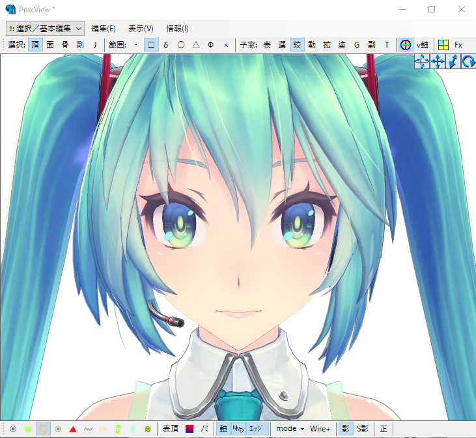Toggle green capsule rigid body display icon
Image resolution: width=476 pixels, height=438 pixels.
(118, 429)
